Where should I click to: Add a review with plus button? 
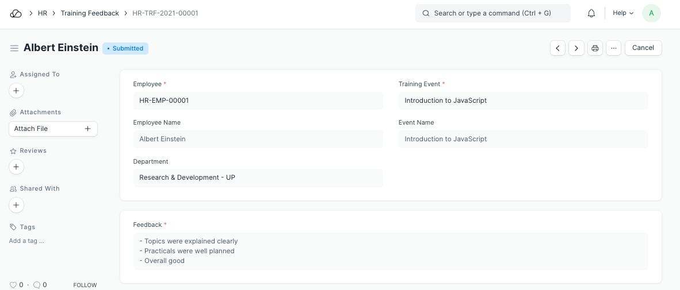tap(16, 167)
